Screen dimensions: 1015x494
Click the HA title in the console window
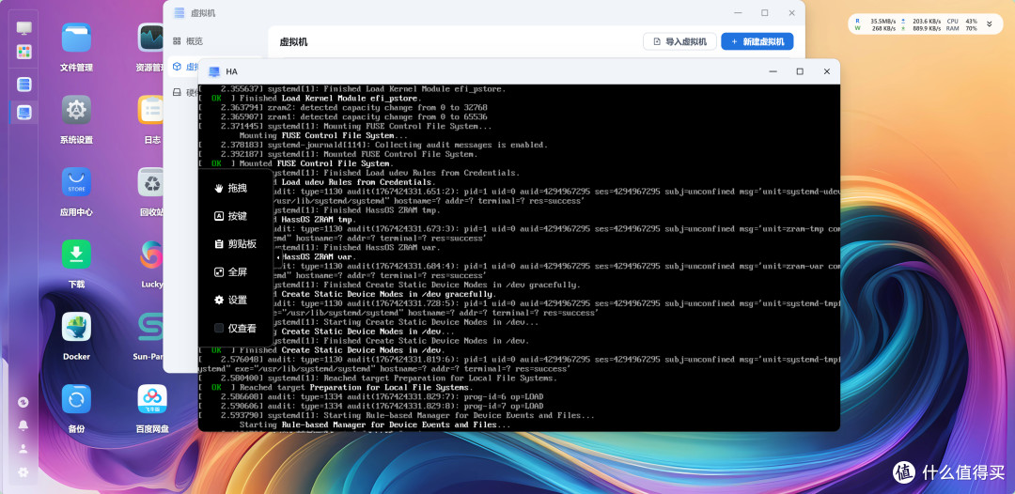coord(232,71)
